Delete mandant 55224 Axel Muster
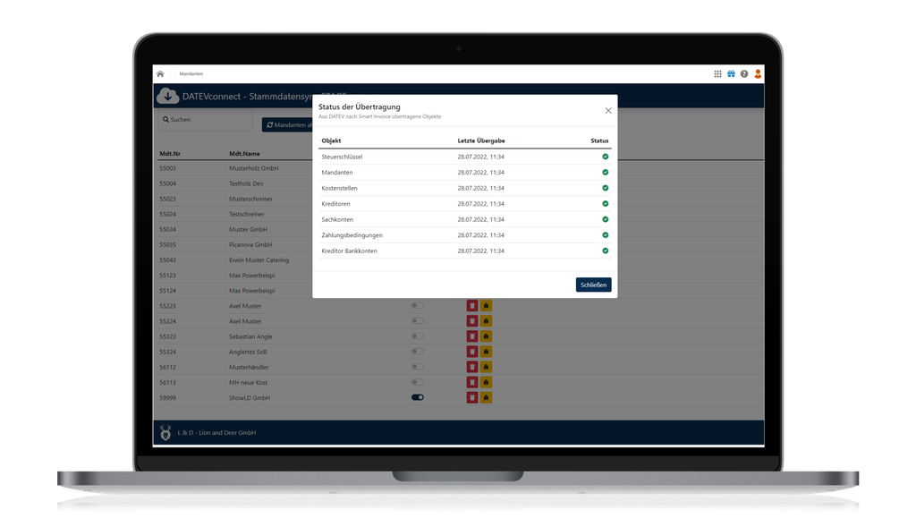Screen dimensions: 916x527 (472, 320)
